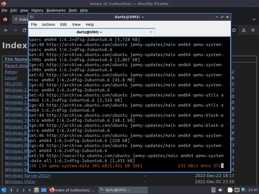
Task: Reload the page in Firefox
Action: [24, 30]
